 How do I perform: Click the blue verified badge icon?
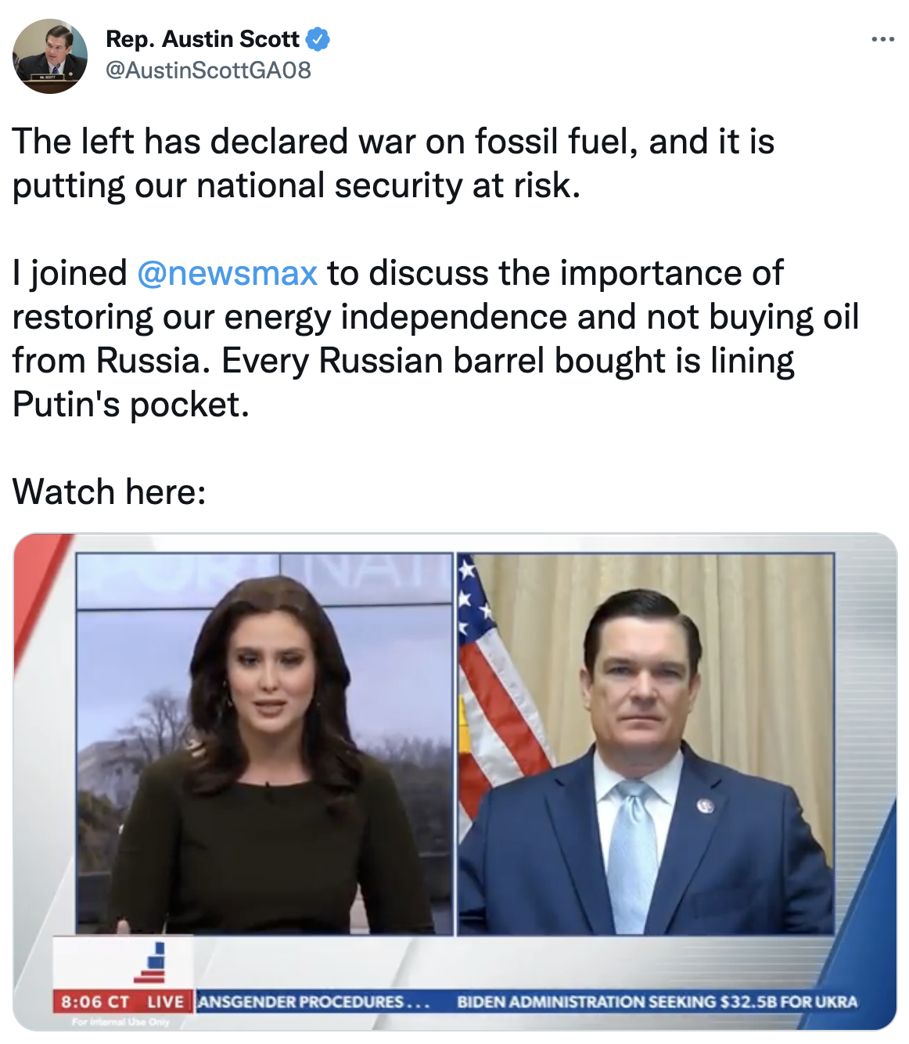(317, 38)
